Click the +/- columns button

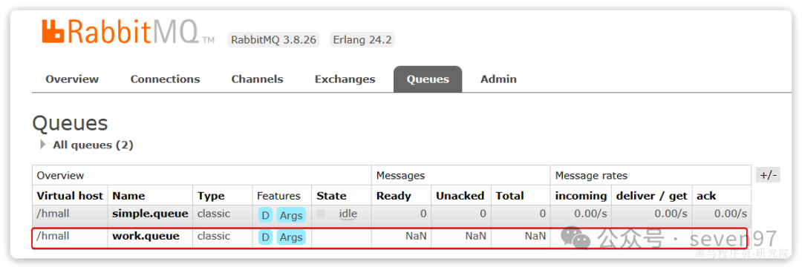pyautogui.click(x=768, y=175)
